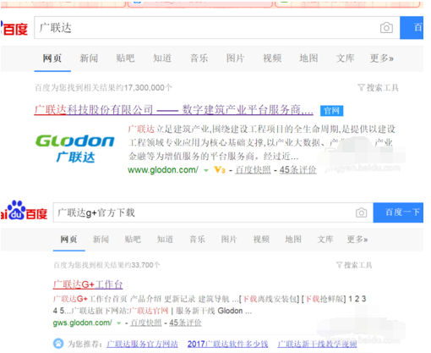431x353 pixels.
Task: Click the Baidu 百度 logo at top left
Action: pos(14,29)
